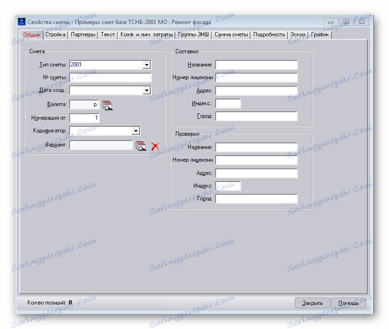Maximize the Свойства сметы window

tap(346, 22)
